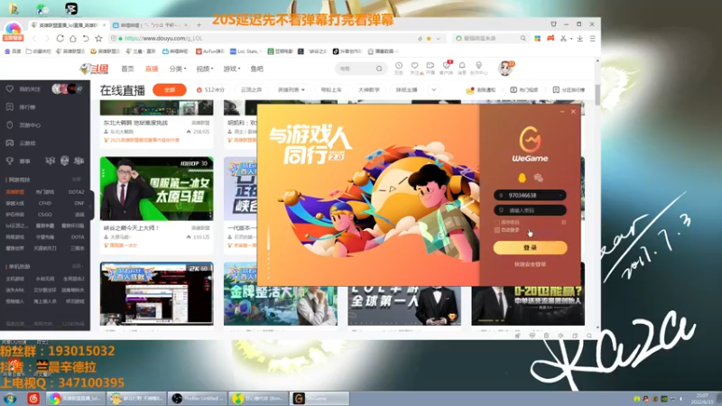The width and height of the screenshot is (722, 406).
Task: Click the browser home button
Action: [73, 39]
